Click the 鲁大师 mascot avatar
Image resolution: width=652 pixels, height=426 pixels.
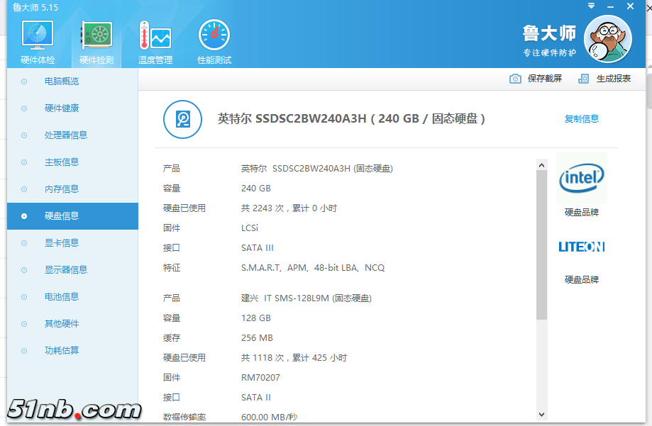point(608,39)
